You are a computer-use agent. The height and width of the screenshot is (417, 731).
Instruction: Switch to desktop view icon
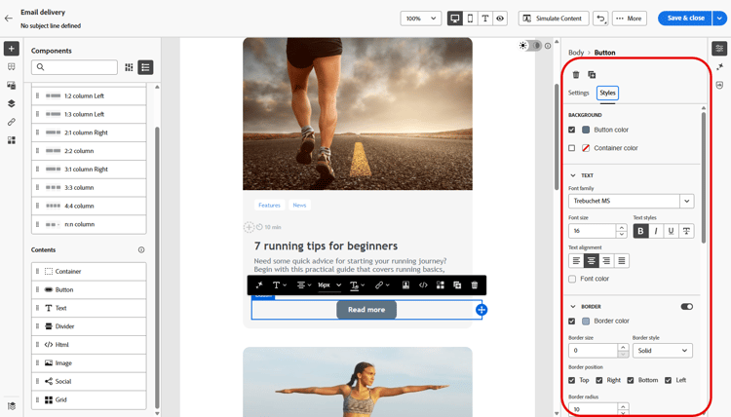(455, 19)
